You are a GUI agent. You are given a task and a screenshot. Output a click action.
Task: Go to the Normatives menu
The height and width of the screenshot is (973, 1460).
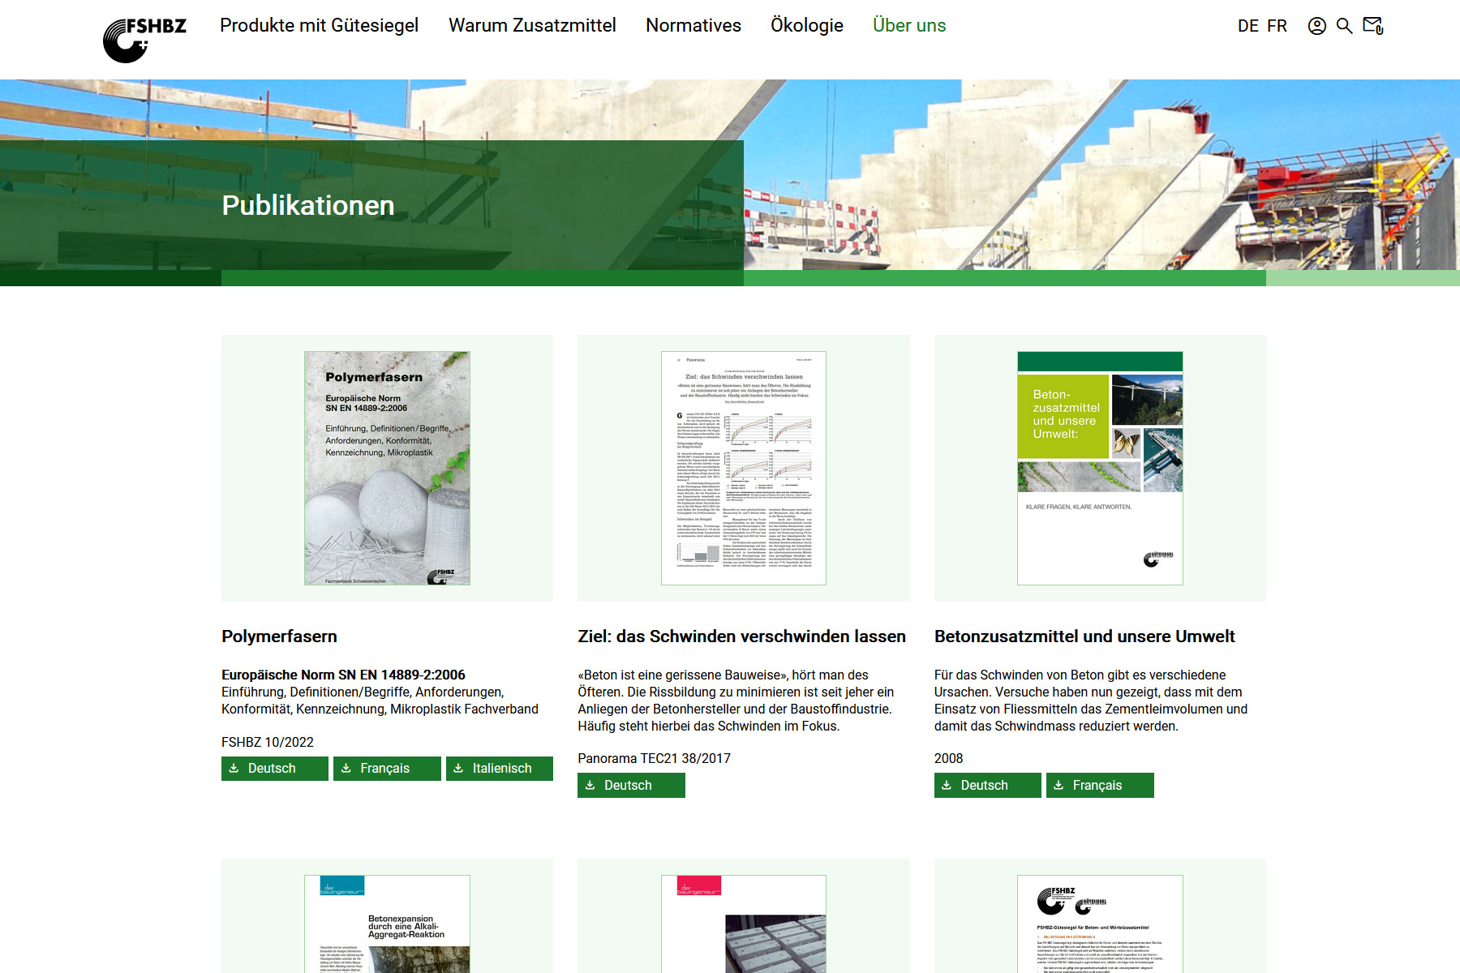(693, 26)
